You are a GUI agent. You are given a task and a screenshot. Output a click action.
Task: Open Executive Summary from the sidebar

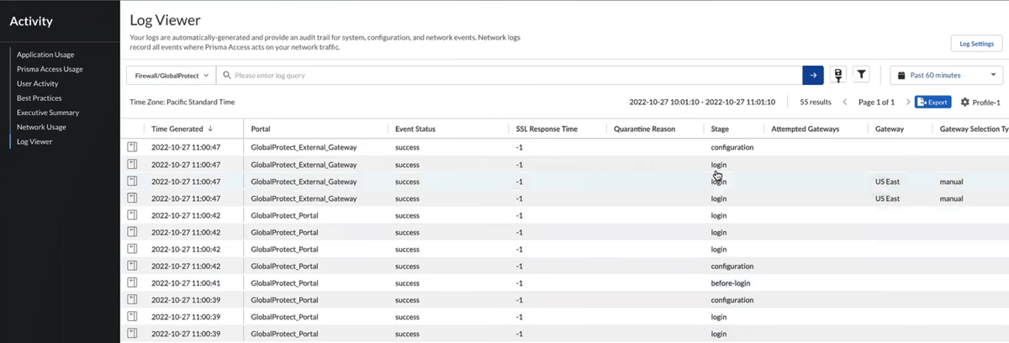pos(48,113)
